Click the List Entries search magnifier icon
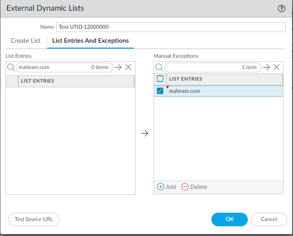Screen dimensions: 293x236 11,67
